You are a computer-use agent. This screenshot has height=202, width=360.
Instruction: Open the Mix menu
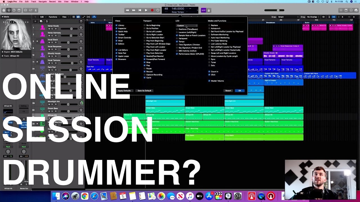pos(60,2)
